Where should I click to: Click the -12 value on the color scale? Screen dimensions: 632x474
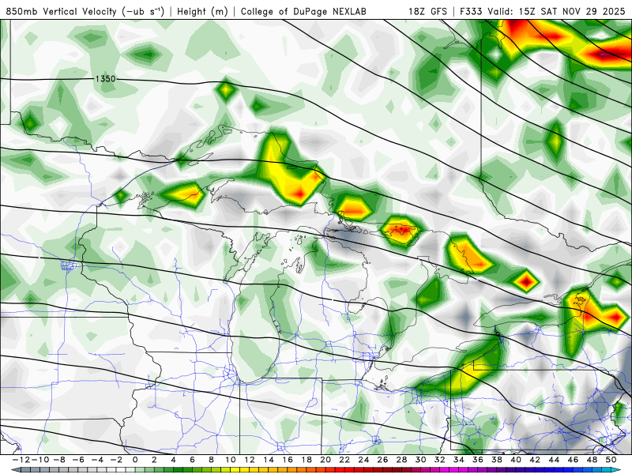(21, 460)
